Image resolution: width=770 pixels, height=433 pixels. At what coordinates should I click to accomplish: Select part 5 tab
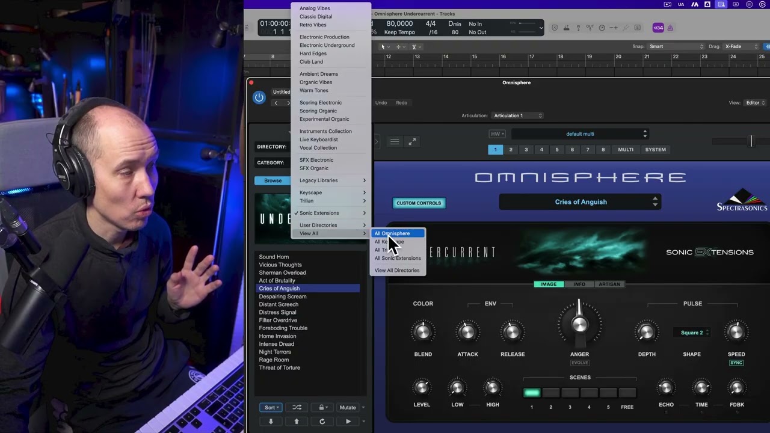[x=557, y=150]
